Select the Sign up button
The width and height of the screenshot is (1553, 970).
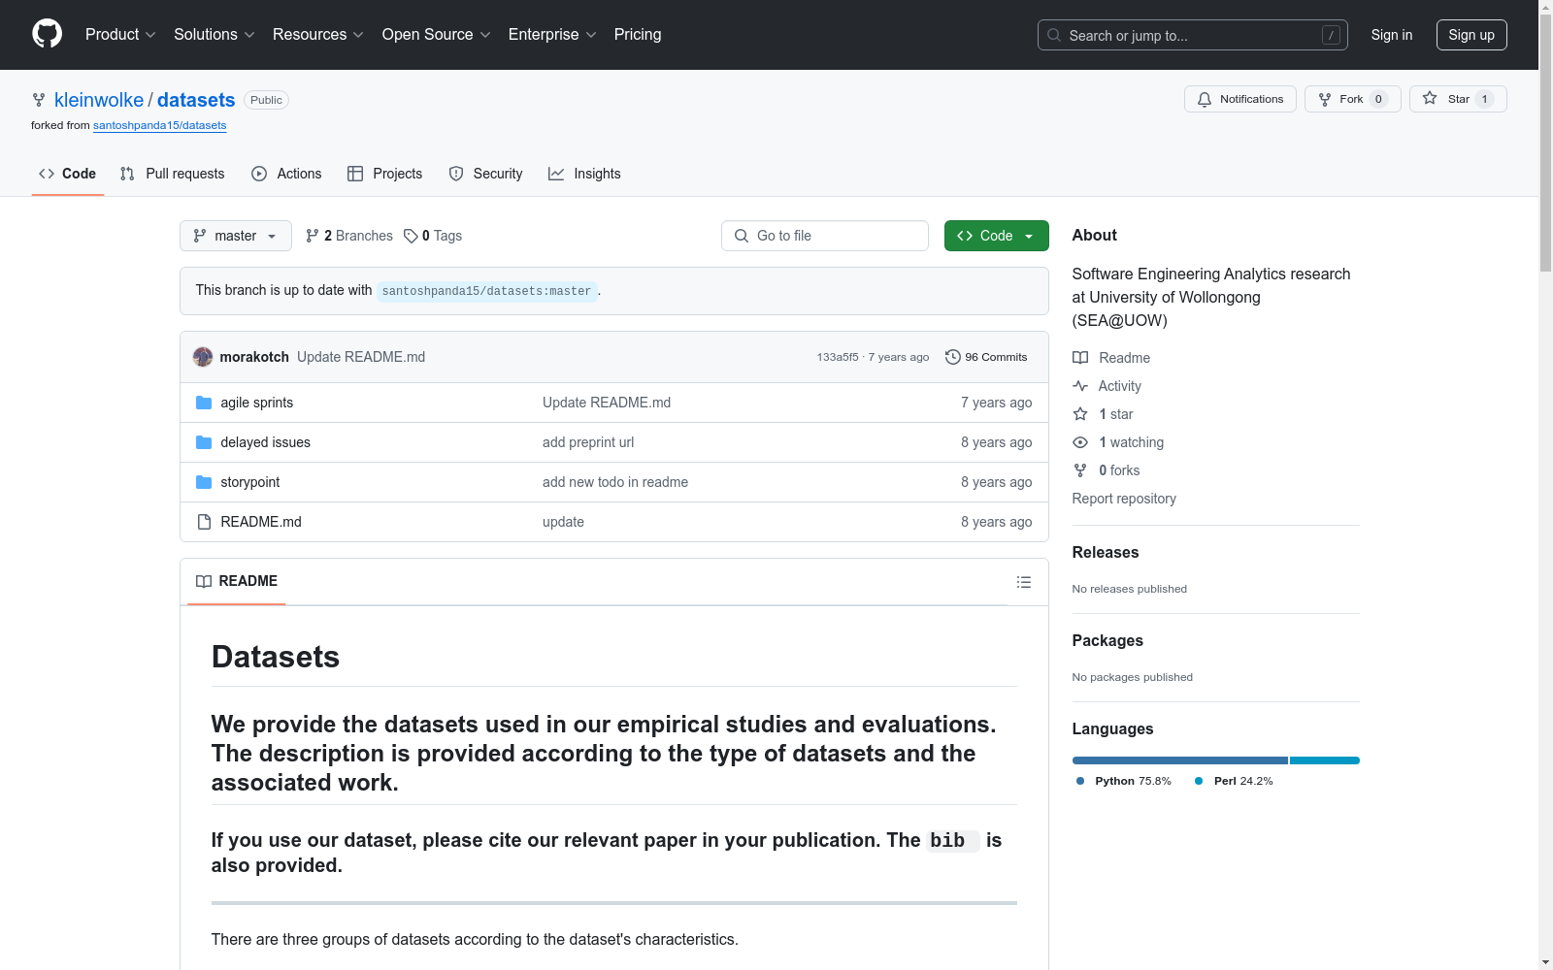[1471, 35]
